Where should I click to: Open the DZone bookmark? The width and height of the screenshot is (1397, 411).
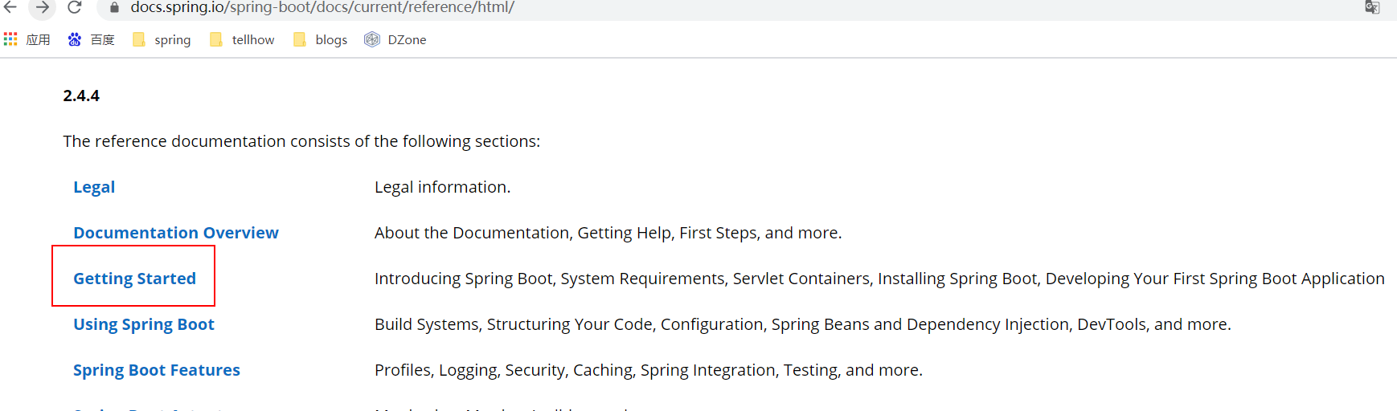coord(395,39)
